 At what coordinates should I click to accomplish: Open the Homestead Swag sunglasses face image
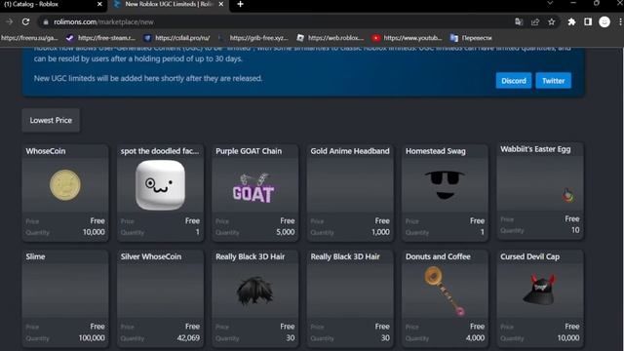click(445, 185)
